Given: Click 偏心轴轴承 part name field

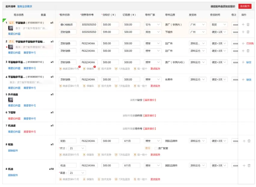Looking at the screenshot, I should 68,24.
